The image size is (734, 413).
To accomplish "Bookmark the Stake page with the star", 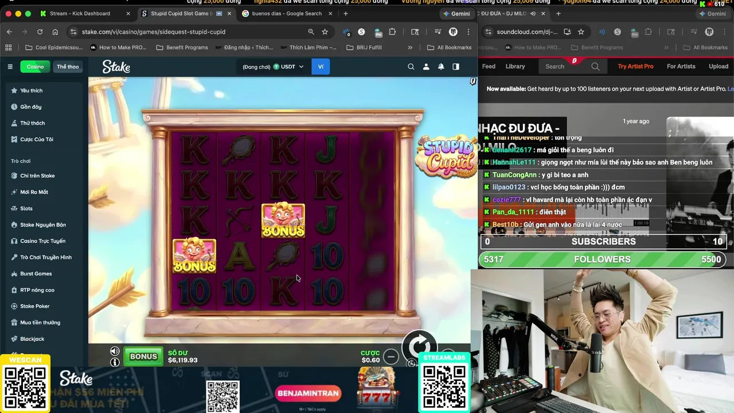I will pyautogui.click(x=325, y=32).
